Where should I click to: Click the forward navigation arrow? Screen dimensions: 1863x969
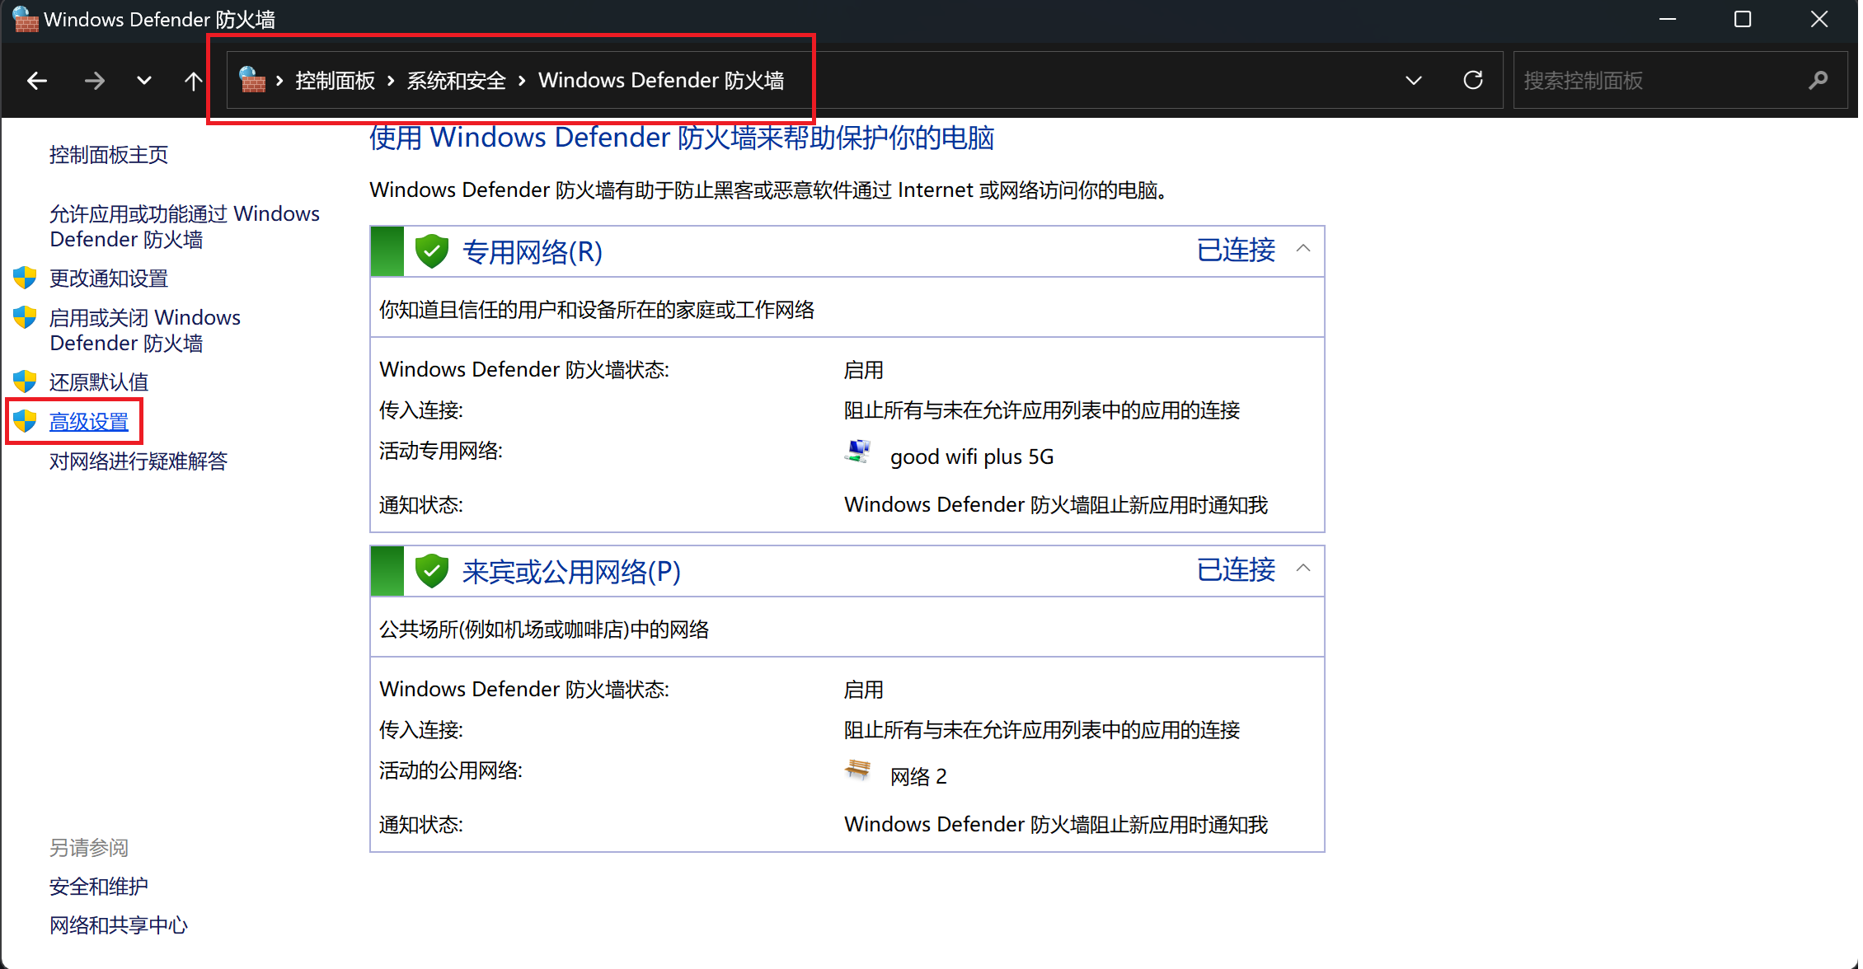[x=95, y=81]
